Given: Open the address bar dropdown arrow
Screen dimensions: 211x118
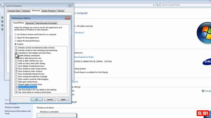Looking at the screenshot, I should (154, 5).
